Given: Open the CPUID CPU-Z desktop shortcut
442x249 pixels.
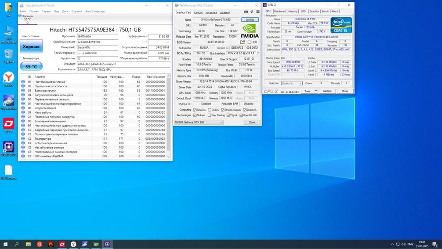Looking at the screenshot, I should pyautogui.click(x=8, y=149).
